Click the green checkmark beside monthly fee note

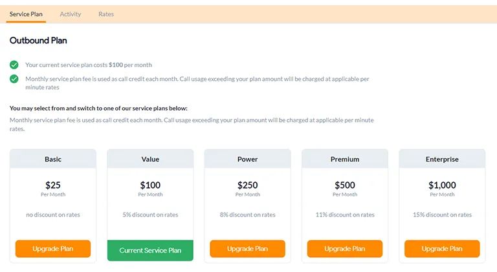(14, 79)
